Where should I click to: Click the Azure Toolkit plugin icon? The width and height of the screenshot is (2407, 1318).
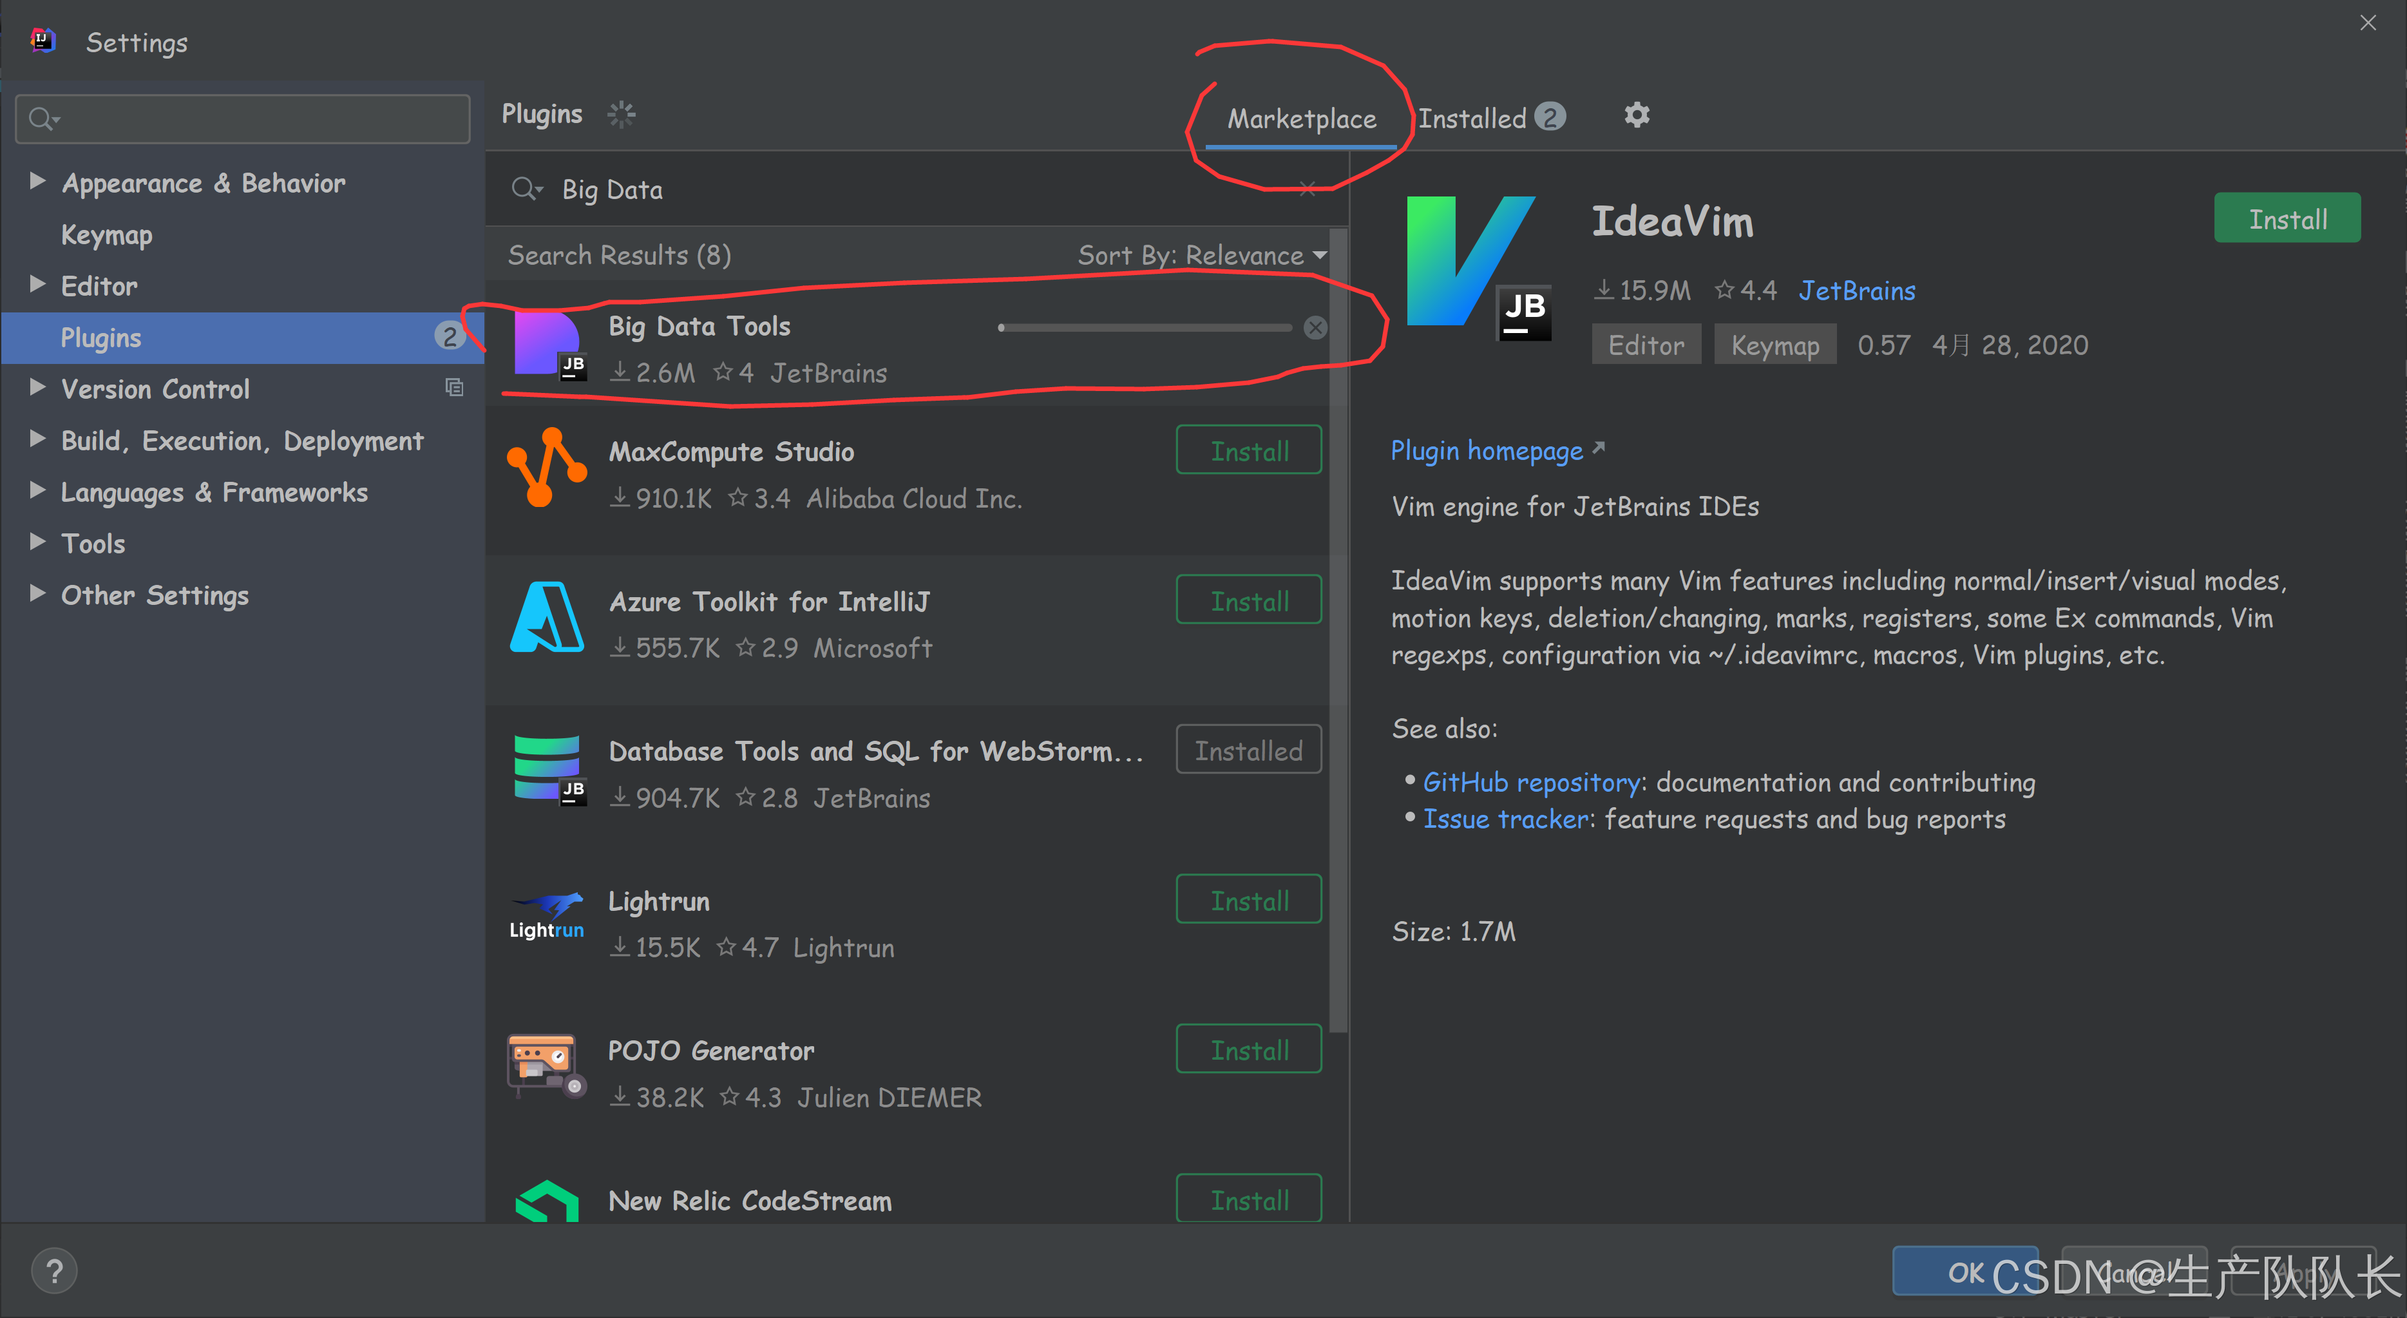(547, 617)
